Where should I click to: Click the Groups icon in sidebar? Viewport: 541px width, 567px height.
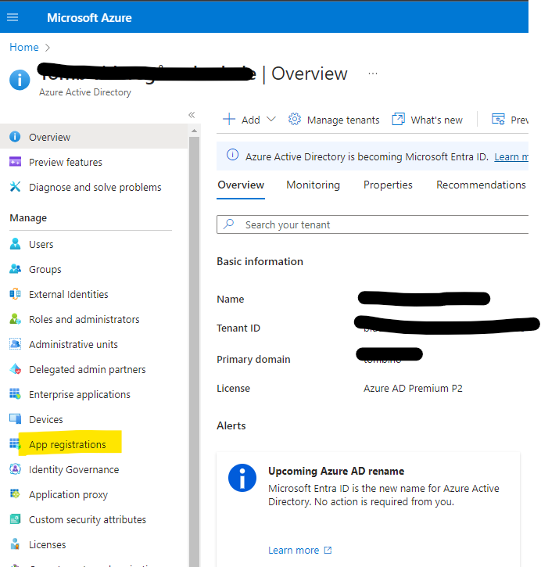[x=15, y=269]
